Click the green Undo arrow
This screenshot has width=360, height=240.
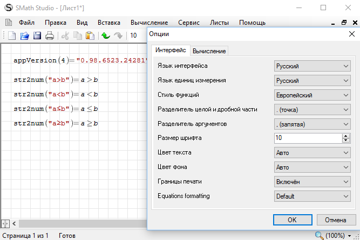click(x=105, y=36)
